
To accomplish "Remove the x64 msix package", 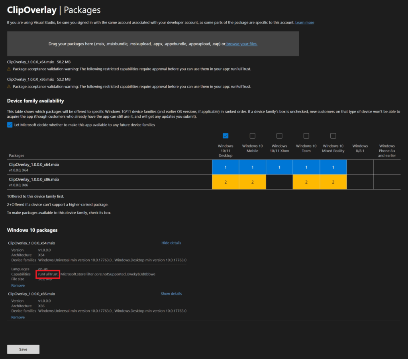I will click(18, 285).
